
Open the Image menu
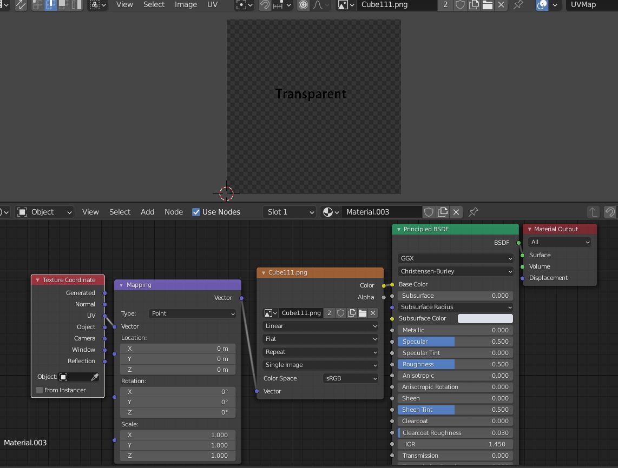point(186,5)
